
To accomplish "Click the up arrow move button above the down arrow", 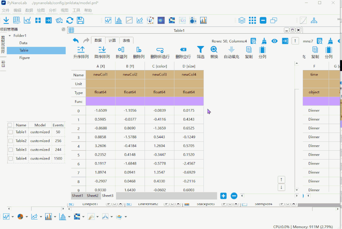I will [x=281, y=180].
